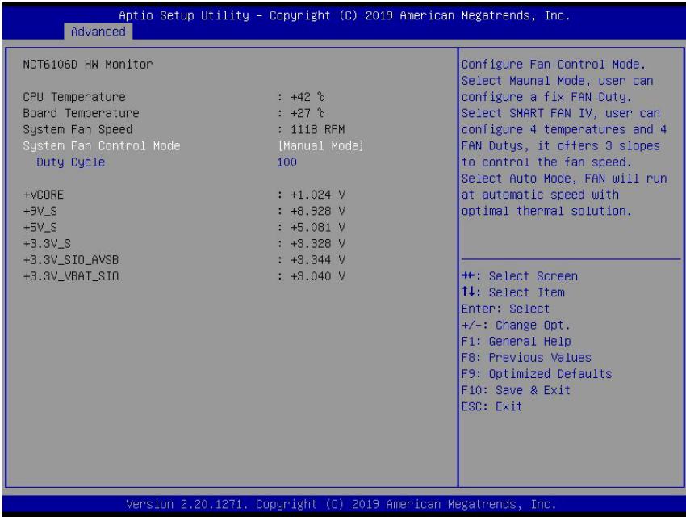Edit the Duty Cycle value 100
This screenshot has height=517, width=686.
(287, 162)
